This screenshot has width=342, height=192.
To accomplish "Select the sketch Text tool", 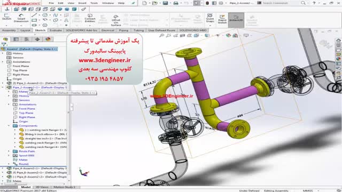I will tap(66, 20).
